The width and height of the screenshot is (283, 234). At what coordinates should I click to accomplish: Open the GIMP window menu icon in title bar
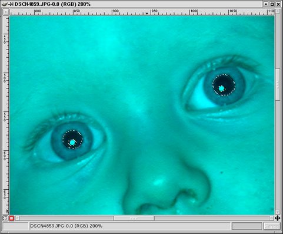coord(4,4)
